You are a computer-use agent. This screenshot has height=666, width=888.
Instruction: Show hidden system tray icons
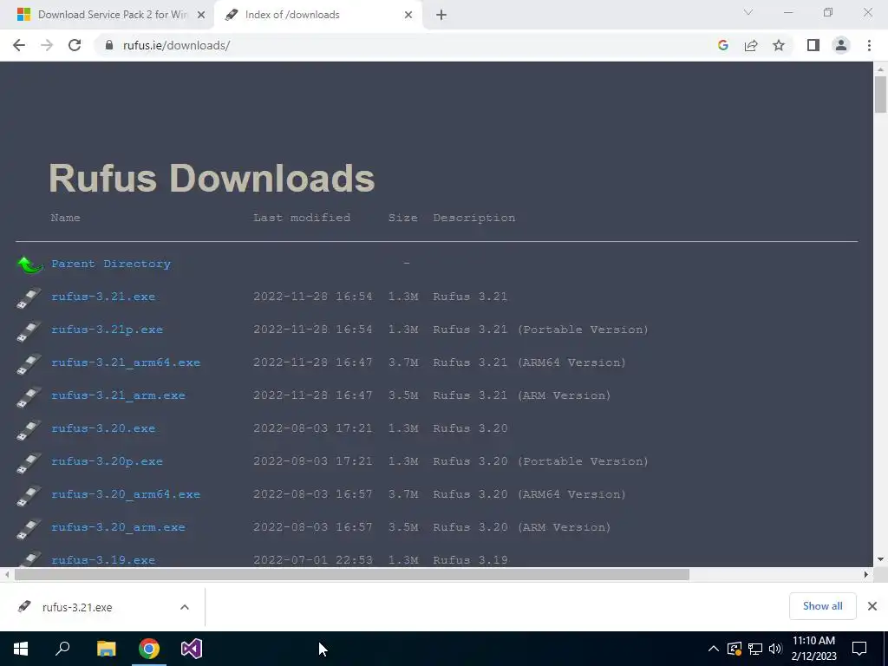pyautogui.click(x=714, y=649)
